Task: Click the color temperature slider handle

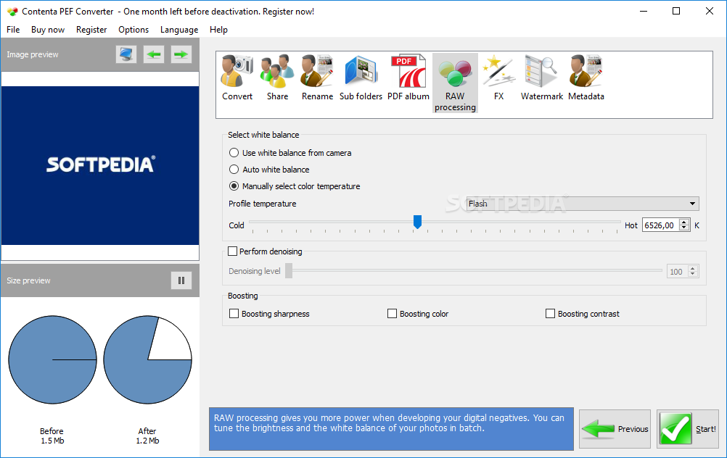Action: [417, 222]
